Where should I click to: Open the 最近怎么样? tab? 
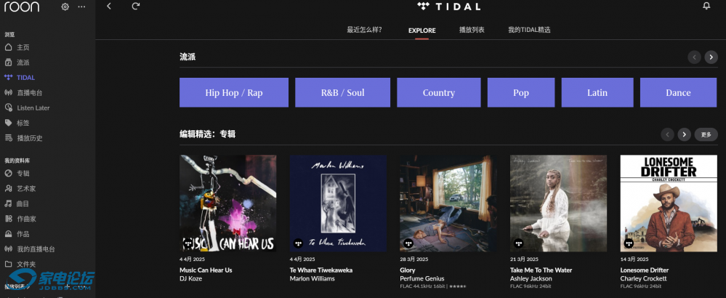click(x=364, y=31)
